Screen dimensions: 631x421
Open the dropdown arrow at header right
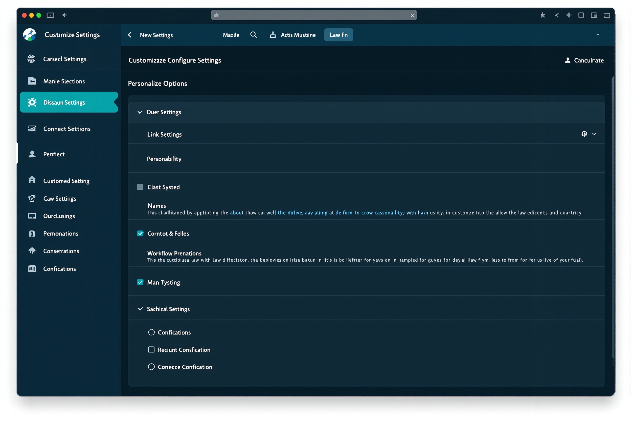[598, 35]
